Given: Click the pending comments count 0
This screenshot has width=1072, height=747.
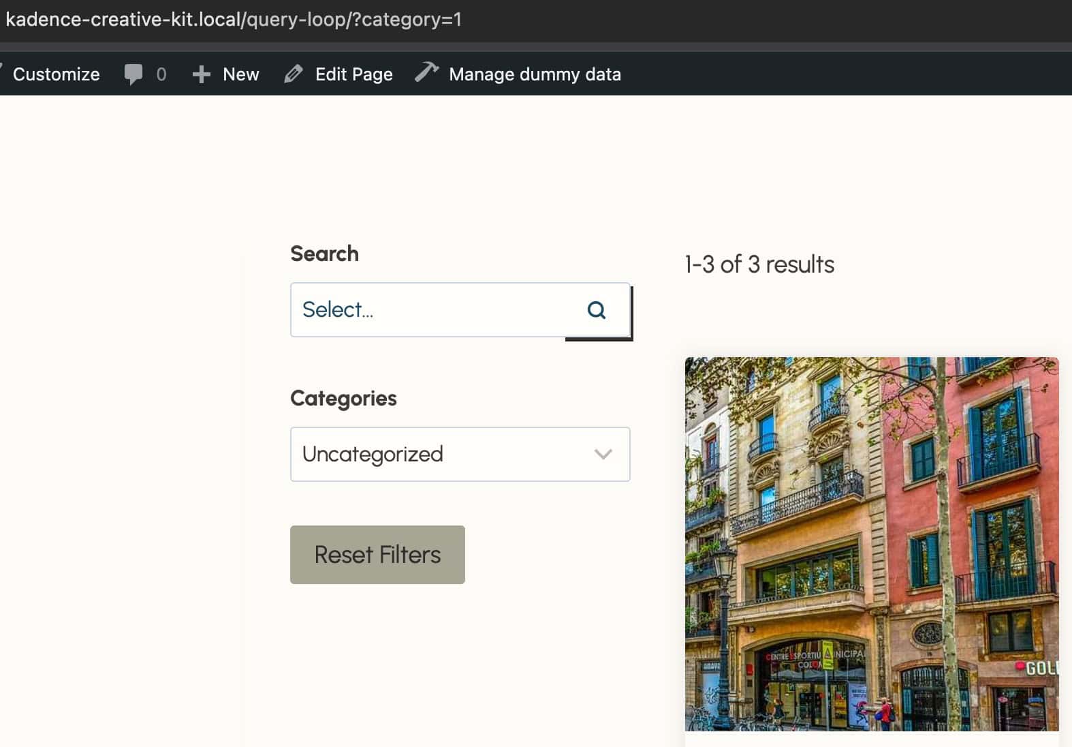Looking at the screenshot, I should [x=161, y=74].
